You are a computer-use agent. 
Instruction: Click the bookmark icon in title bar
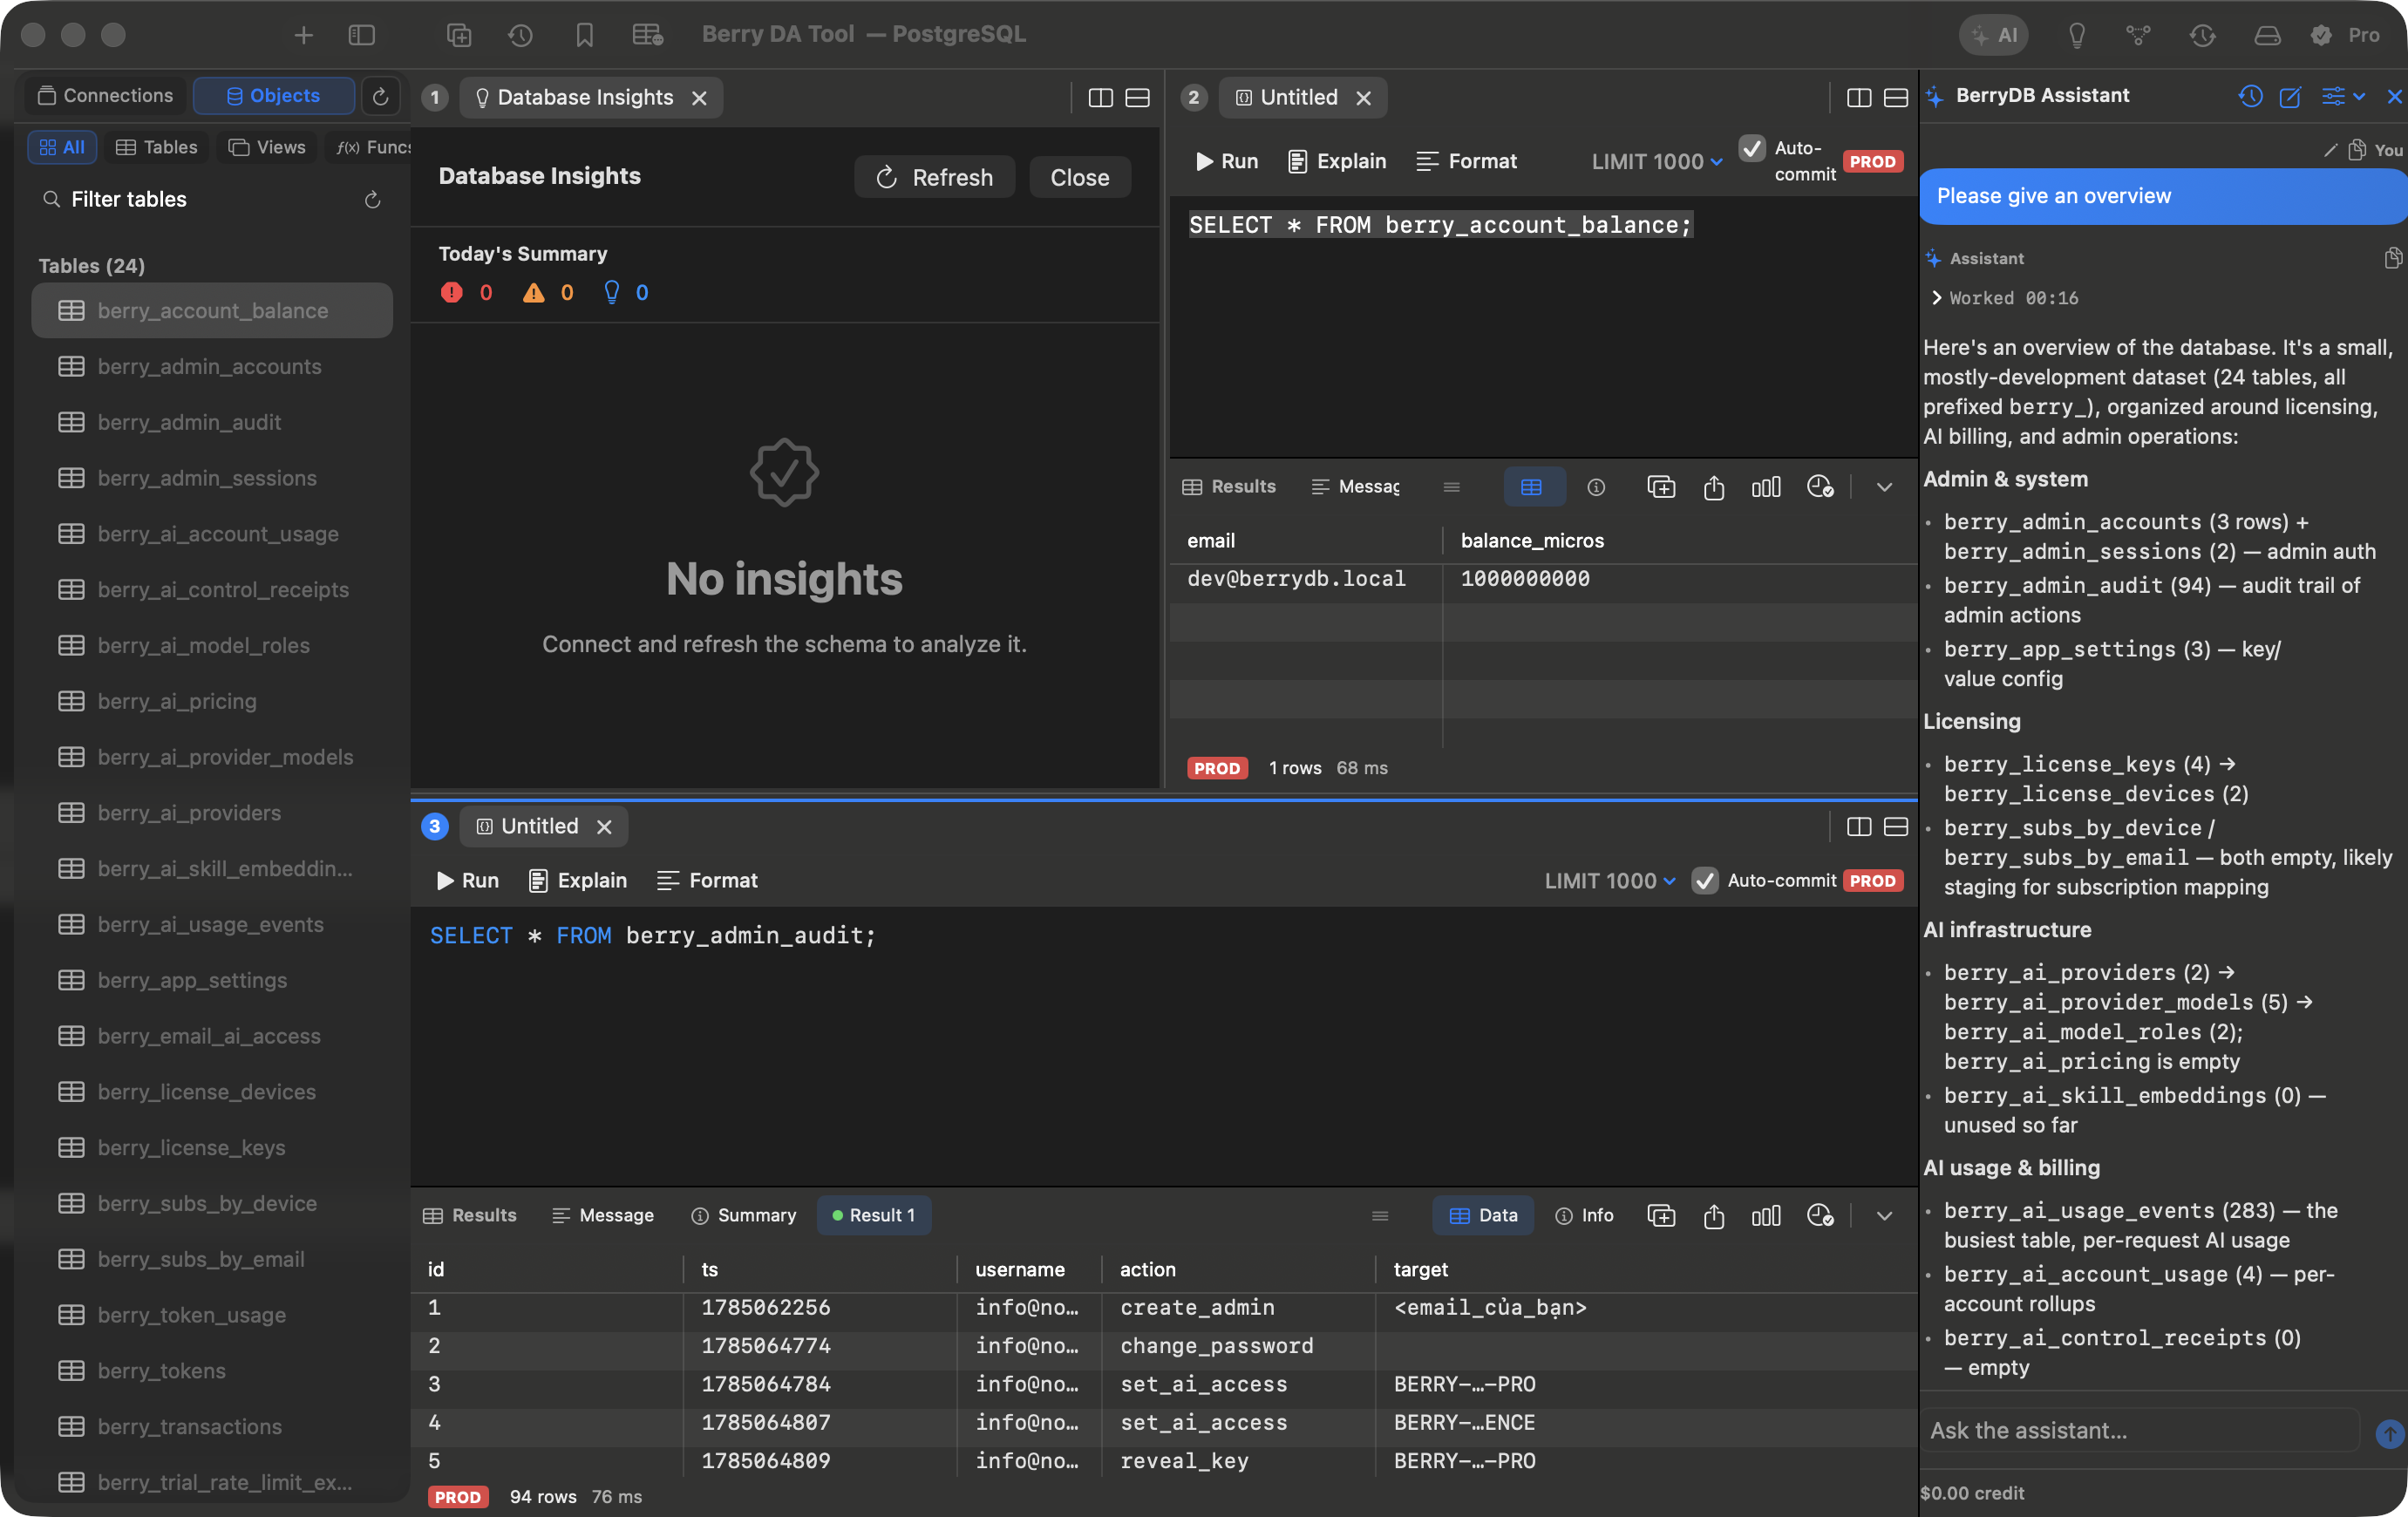(x=585, y=35)
